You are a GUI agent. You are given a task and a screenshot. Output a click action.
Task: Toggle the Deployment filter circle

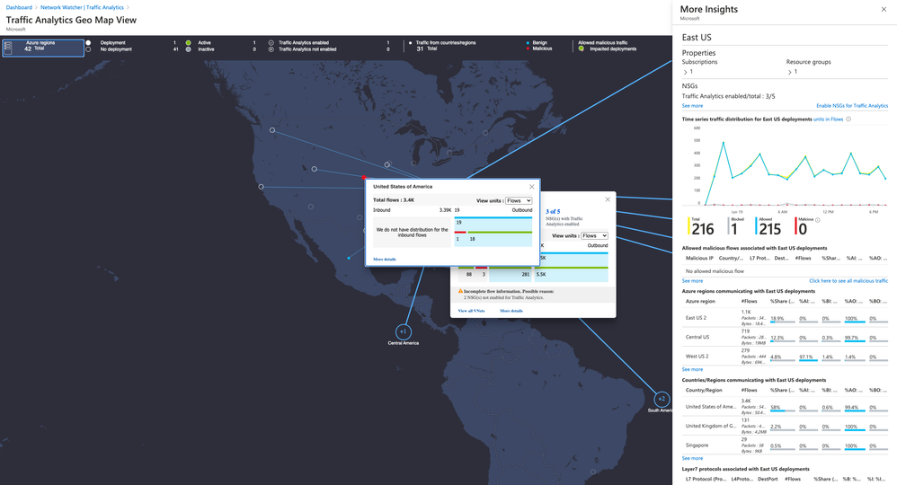click(x=88, y=42)
